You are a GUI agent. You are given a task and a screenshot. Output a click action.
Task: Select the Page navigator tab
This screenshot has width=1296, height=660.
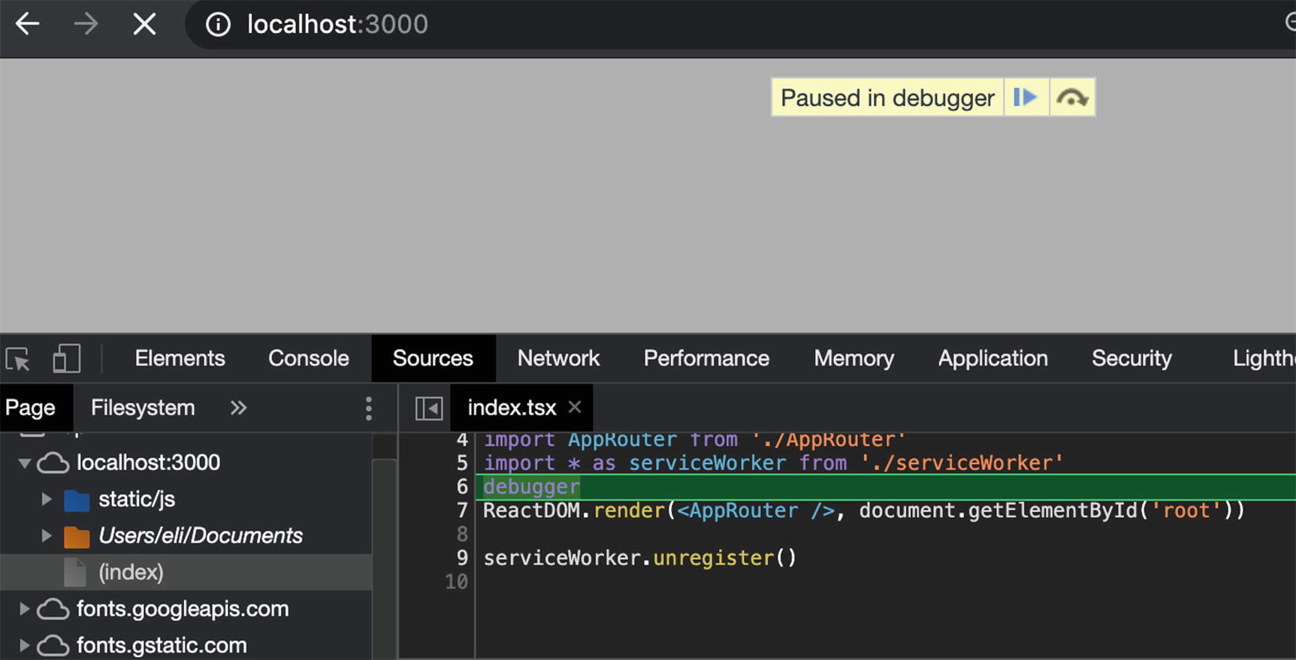pos(30,408)
